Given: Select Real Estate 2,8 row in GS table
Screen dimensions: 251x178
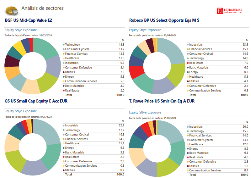Looking at the screenshot, I should point(93,157).
